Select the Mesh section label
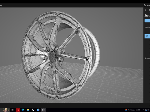Viewport: 150px width, 112px height. (147, 27)
